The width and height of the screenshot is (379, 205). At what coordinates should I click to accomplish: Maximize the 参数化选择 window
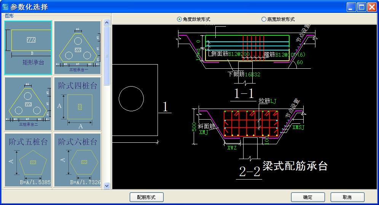coord(361,7)
